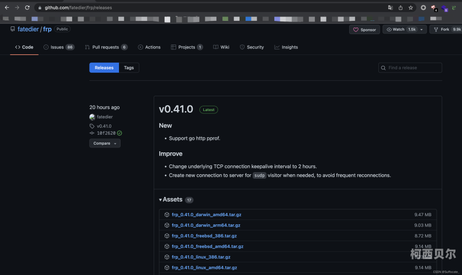The width and height of the screenshot is (462, 275).
Task: Go forward with the browser forward arrow
Action: (17, 8)
